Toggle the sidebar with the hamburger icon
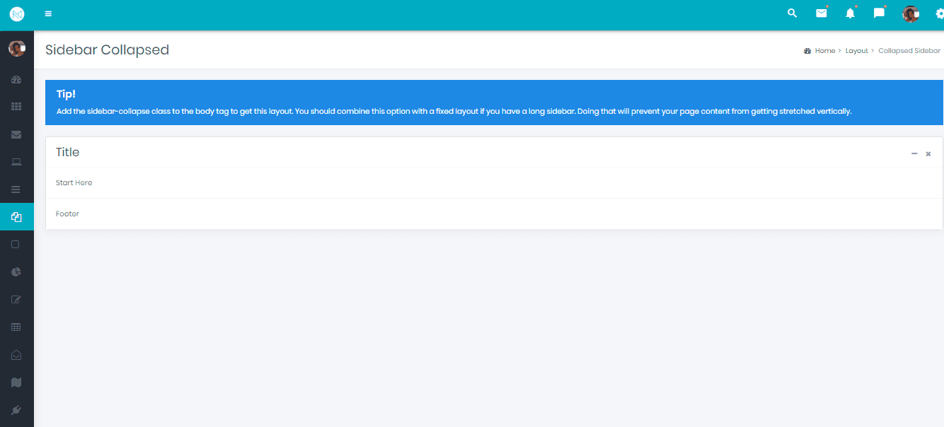This screenshot has height=427, width=944. tap(48, 14)
